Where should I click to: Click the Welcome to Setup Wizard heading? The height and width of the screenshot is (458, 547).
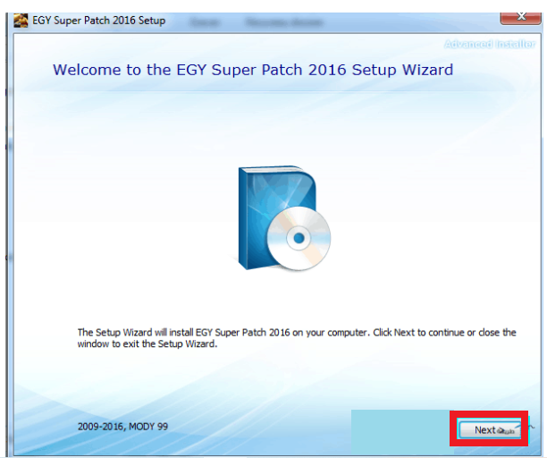tap(253, 70)
